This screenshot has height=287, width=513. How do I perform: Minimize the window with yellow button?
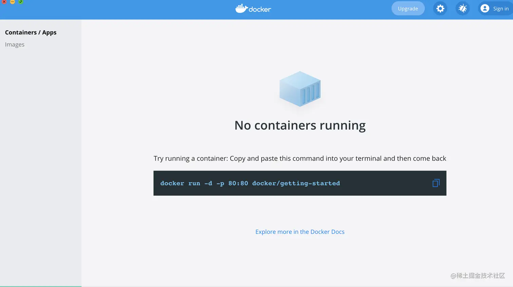(x=13, y=1)
